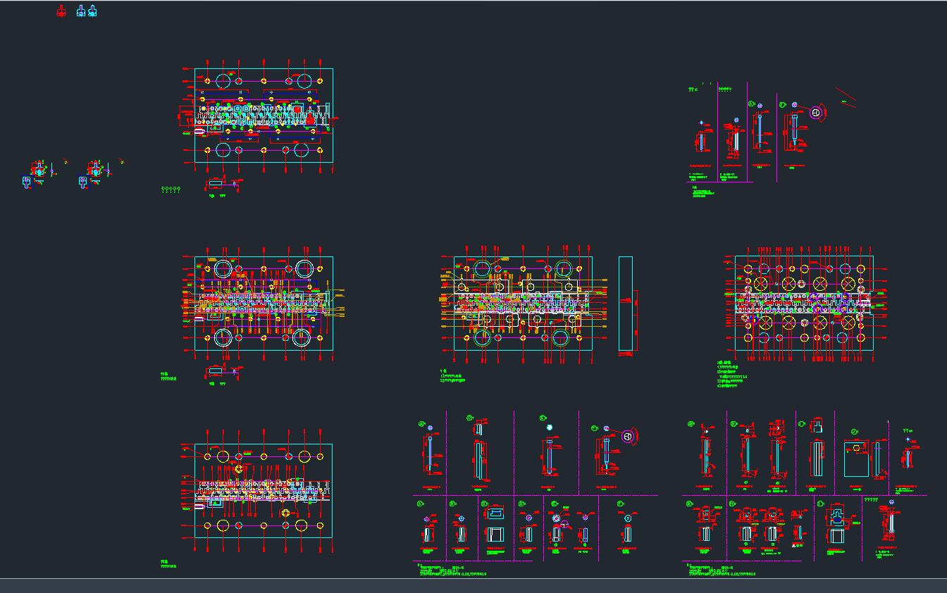The width and height of the screenshot is (947, 593).
Task: Click the leftmost cyan part symbol at top-left
Action: (x=81, y=11)
